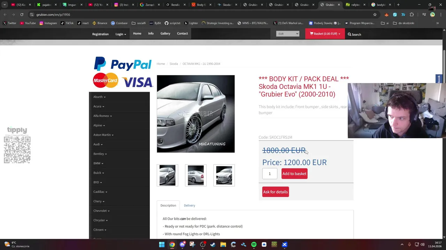The width and height of the screenshot is (446, 250).
Task: Open Instagram bookmark in bookmarks bar
Action: tap(48, 23)
